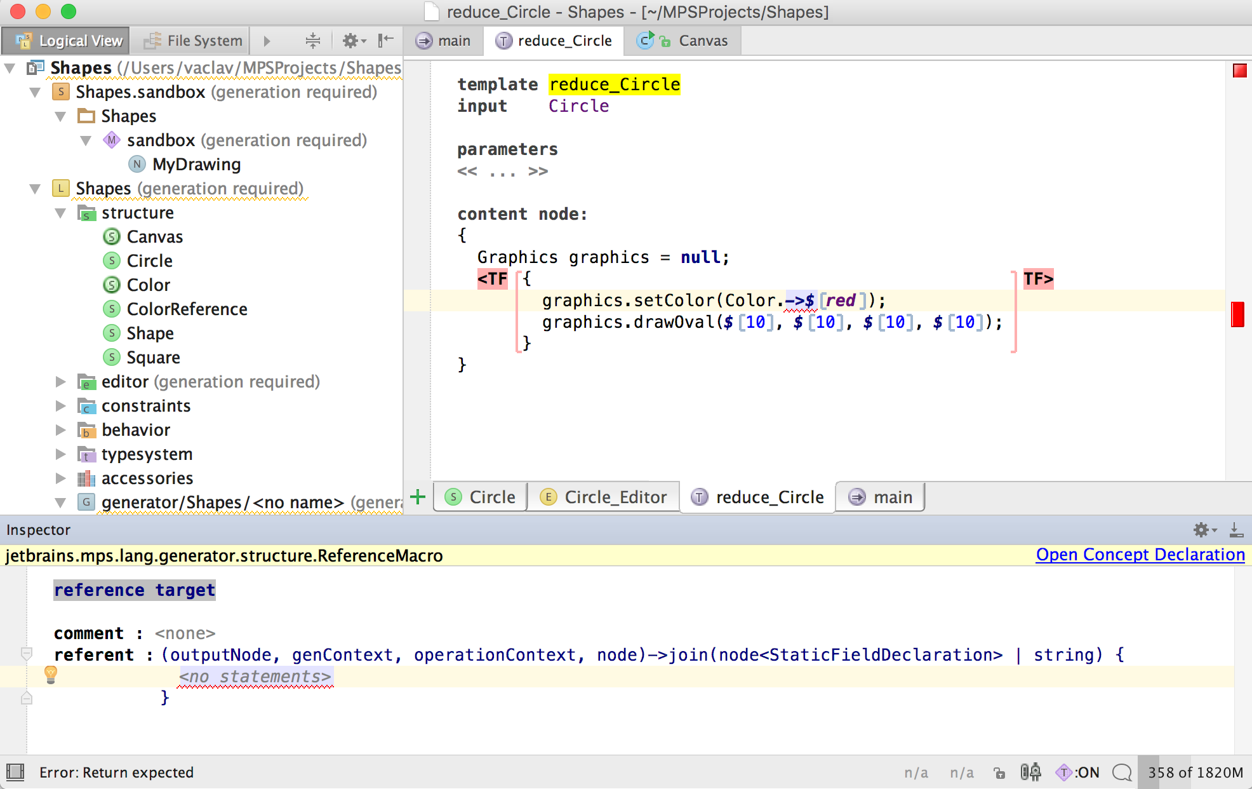
Task: Open Concept Declaration link
Action: point(1140,555)
